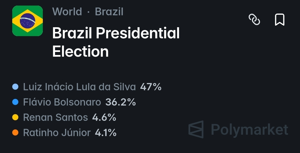
Task: Select candidate Luiz Inácio Lula da Silva
Action: tap(79, 87)
